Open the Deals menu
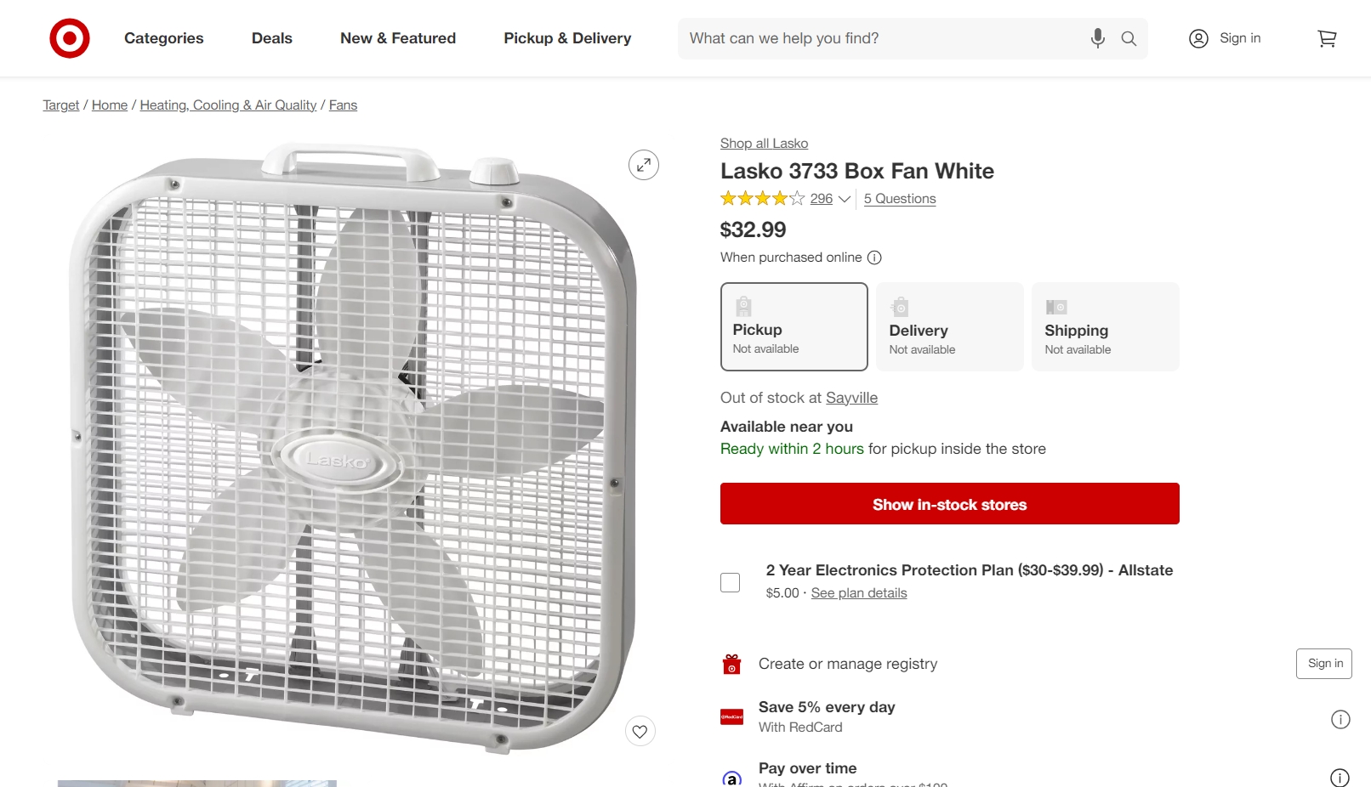 [272, 38]
